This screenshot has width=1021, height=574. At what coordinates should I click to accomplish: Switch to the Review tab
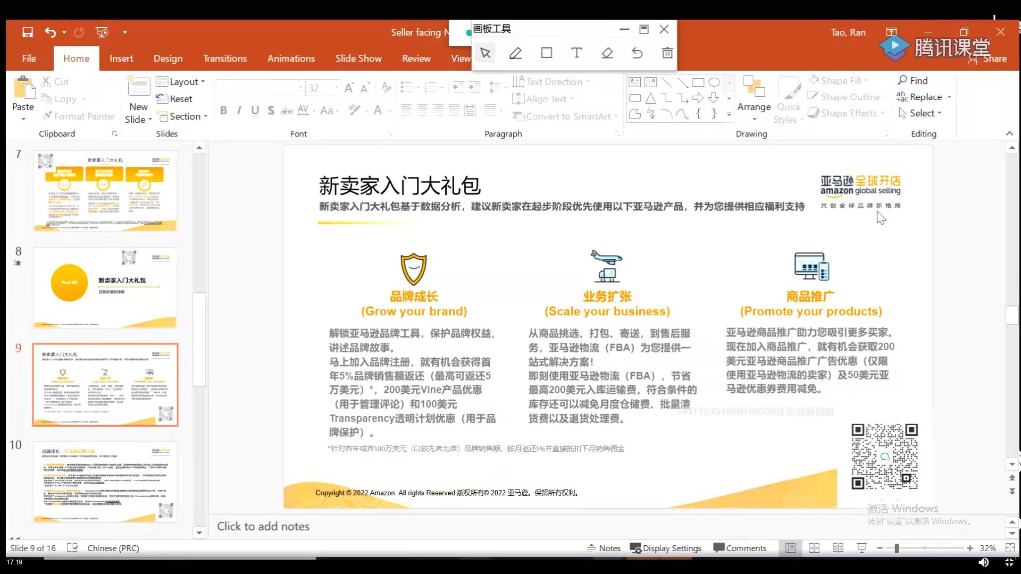pyautogui.click(x=416, y=58)
